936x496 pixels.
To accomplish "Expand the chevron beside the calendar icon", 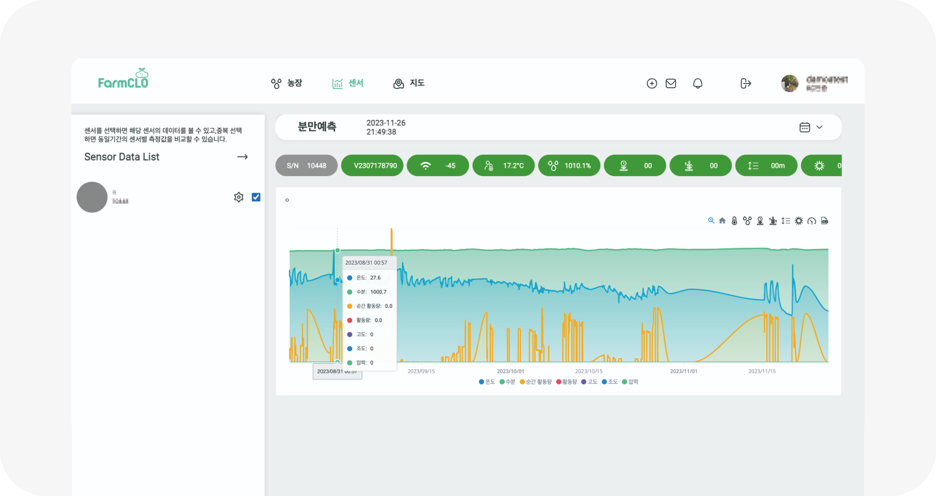I will click(819, 127).
